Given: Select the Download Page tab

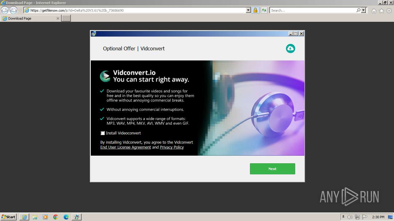Looking at the screenshot, I should (x=30, y=18).
